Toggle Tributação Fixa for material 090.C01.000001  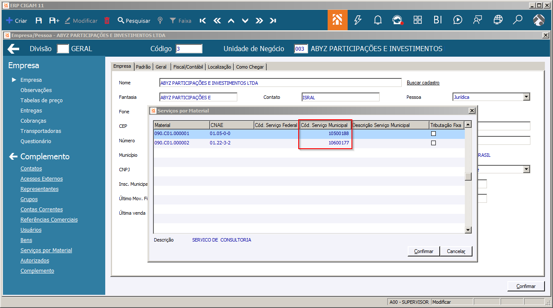(x=433, y=134)
